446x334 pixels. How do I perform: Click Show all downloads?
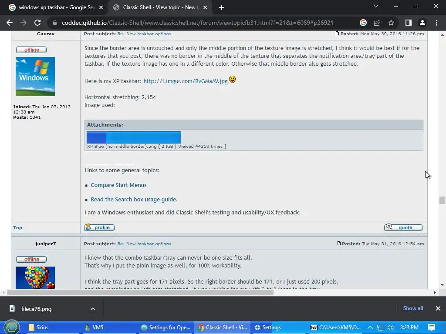413,308
